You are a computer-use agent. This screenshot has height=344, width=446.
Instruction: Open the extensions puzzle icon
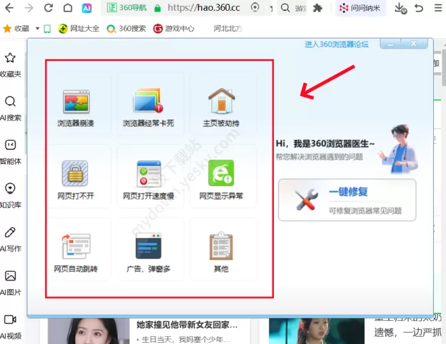point(317,8)
